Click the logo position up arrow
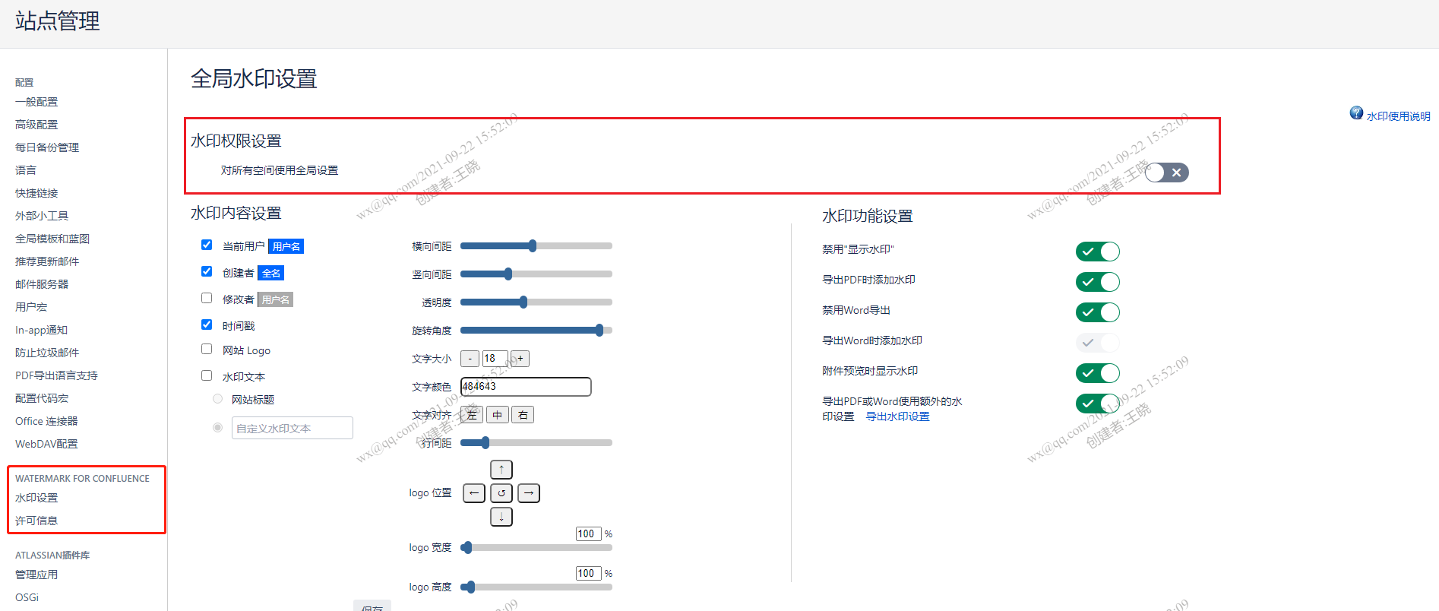Screen dimensions: 1439x611 (501, 470)
